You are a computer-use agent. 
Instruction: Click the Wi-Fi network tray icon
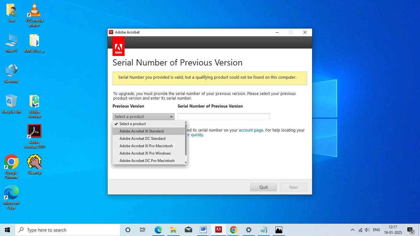click(360, 230)
